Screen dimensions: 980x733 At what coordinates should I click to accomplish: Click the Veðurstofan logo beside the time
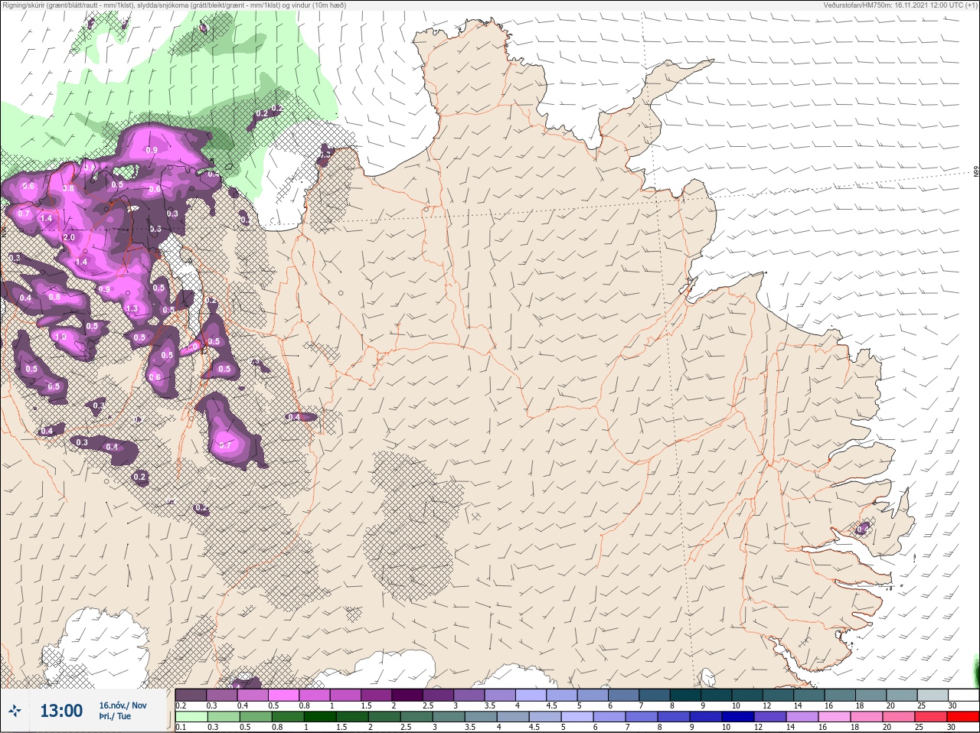click(x=15, y=711)
